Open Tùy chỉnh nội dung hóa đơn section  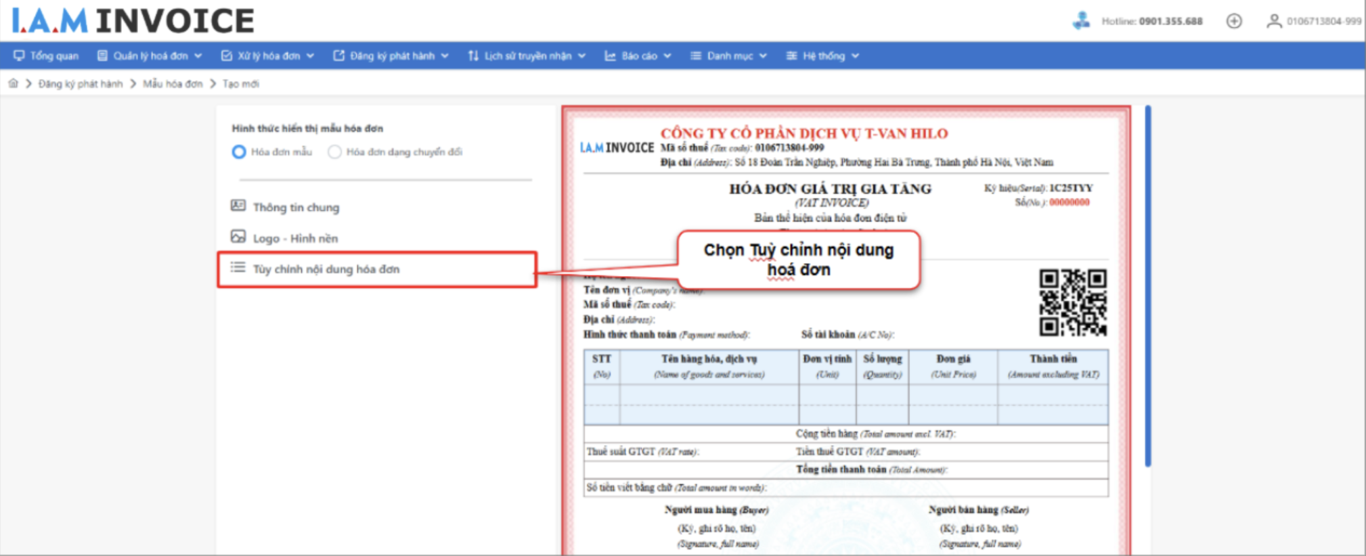pyautogui.click(x=326, y=269)
